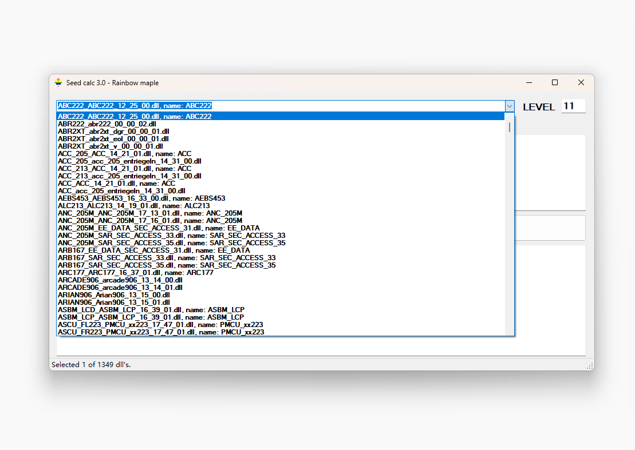The height and width of the screenshot is (450, 635).
Task: Select ANC_205M_EE_DATA_SEC_ACCESS_31.dll item
Action: tap(159, 228)
